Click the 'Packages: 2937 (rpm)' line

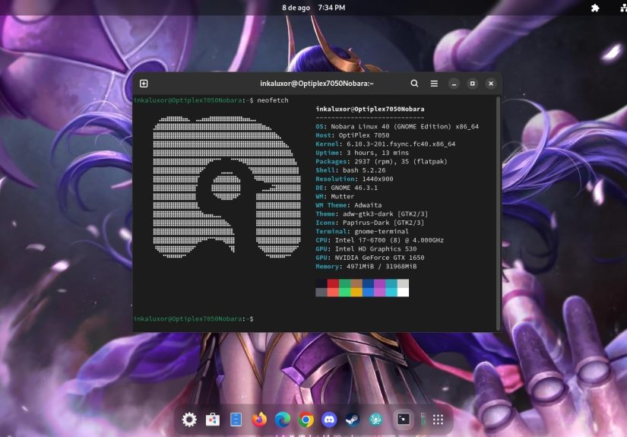click(382, 162)
